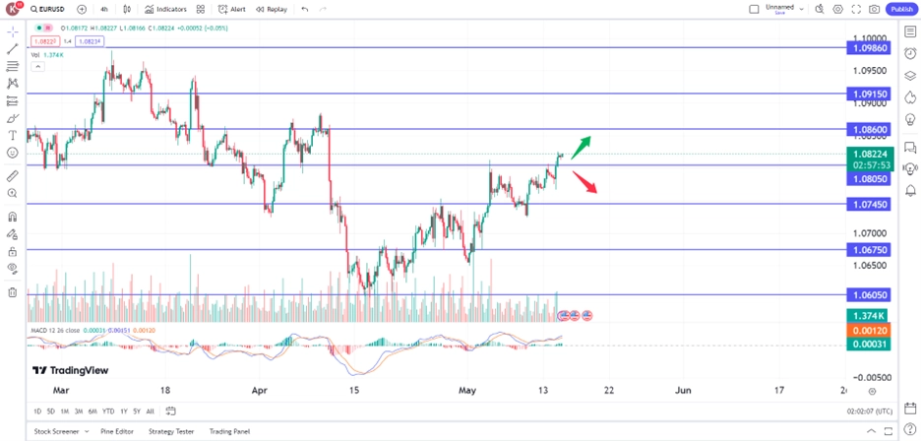
Task: Open the calendar panel in right sidebar
Action: coord(910,409)
